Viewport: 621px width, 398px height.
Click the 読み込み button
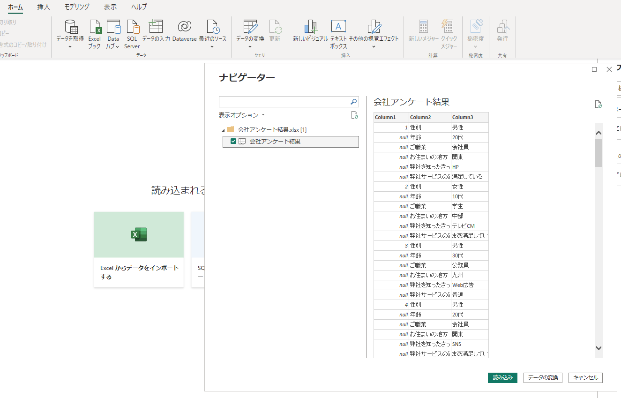(502, 378)
